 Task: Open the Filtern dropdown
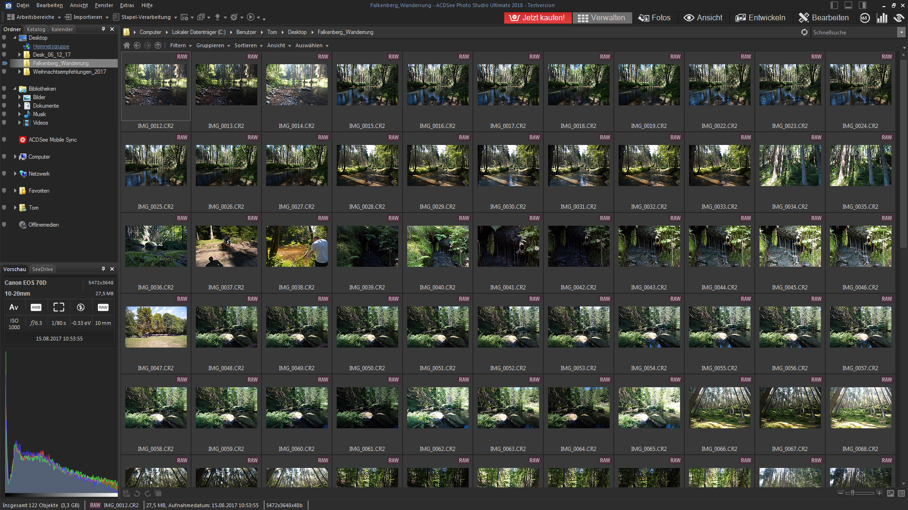[x=181, y=45]
